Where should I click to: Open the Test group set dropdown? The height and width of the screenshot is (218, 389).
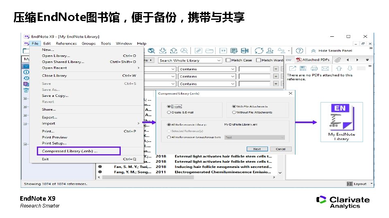[254, 137]
